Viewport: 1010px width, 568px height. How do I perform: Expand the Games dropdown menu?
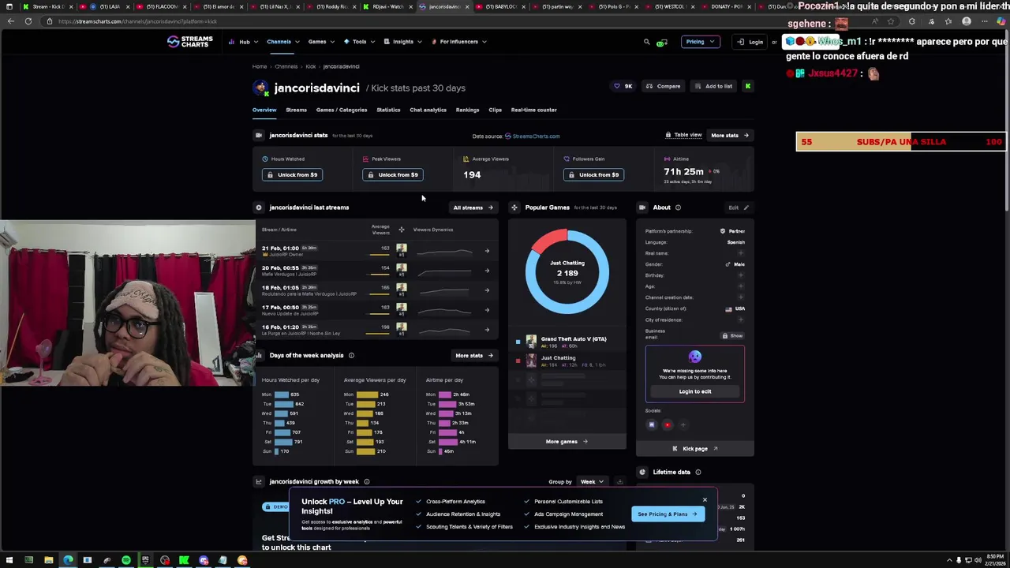point(321,42)
